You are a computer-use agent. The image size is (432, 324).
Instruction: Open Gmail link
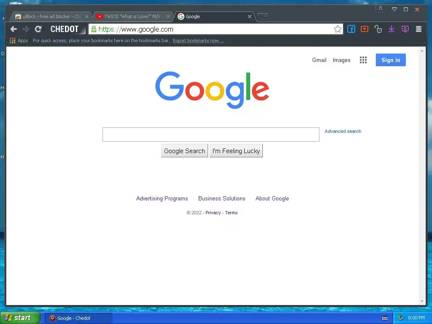[x=319, y=60]
